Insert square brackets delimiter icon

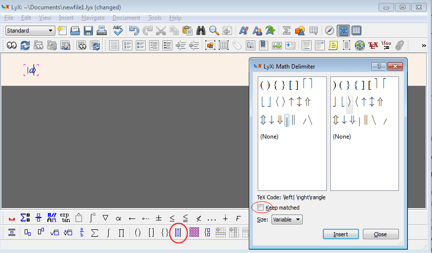coord(151,233)
